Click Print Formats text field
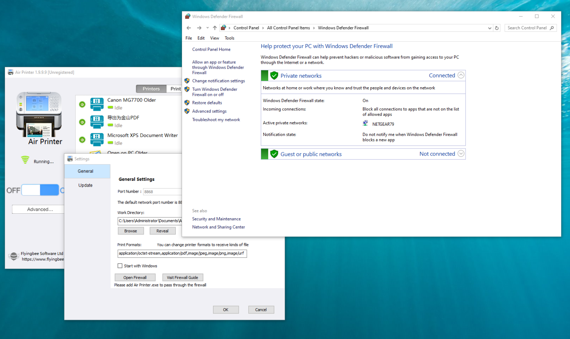The height and width of the screenshot is (339, 570). point(182,253)
